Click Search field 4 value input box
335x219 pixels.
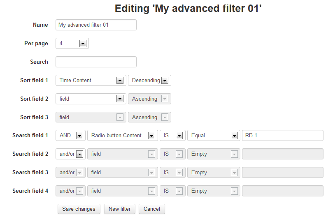tap(282, 191)
